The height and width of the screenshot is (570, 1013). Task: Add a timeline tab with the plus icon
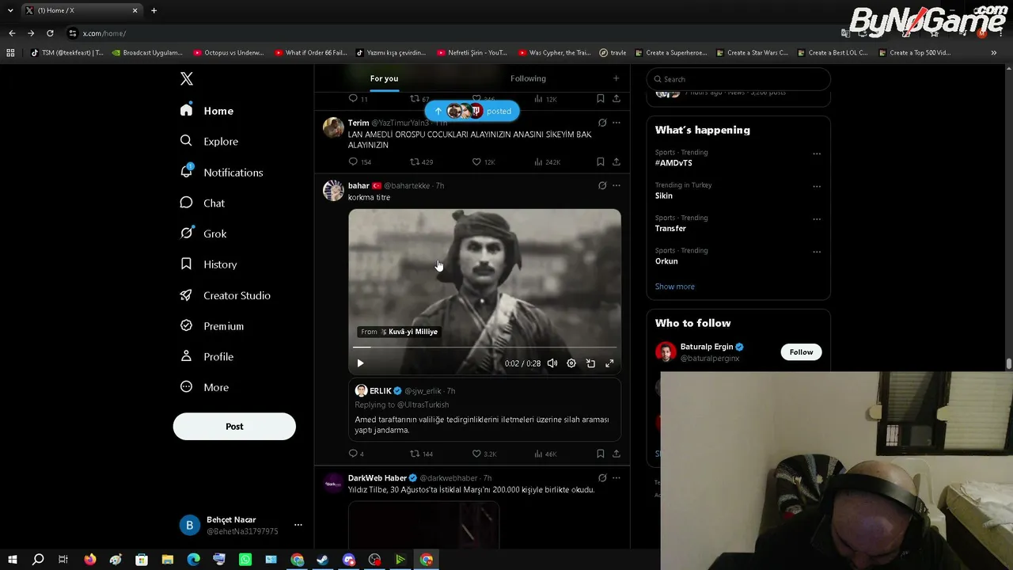tap(616, 78)
